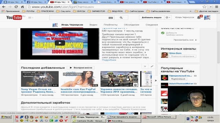Open the gear settings dropdown
Viewport: 220px width, 123px height.
(x=168, y=17)
